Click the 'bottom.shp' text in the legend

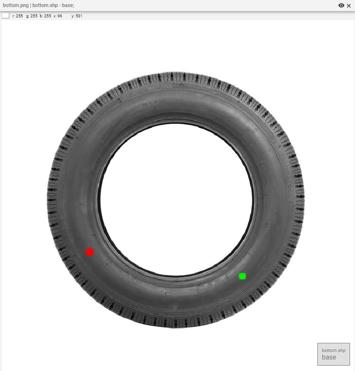pyautogui.click(x=333, y=350)
